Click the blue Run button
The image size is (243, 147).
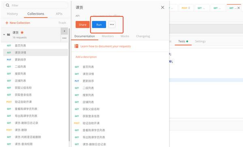point(99,24)
